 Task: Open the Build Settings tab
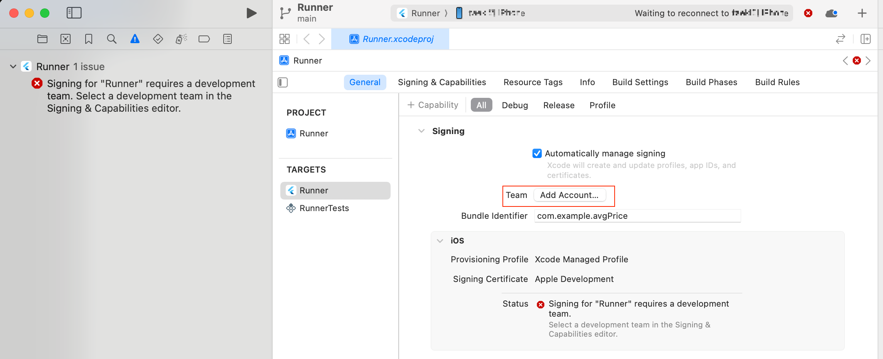[640, 82]
